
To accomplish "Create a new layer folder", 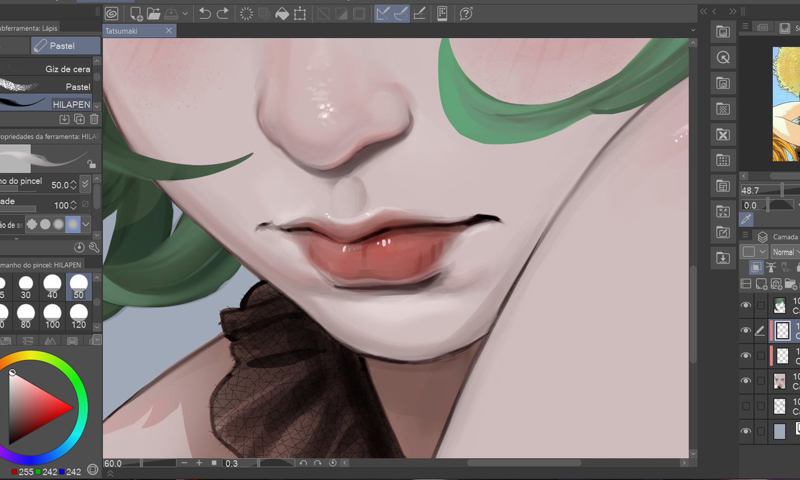I will point(791,284).
